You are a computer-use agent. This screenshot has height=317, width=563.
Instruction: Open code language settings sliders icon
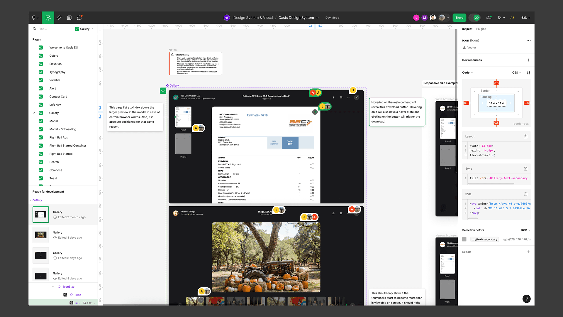(x=528, y=72)
